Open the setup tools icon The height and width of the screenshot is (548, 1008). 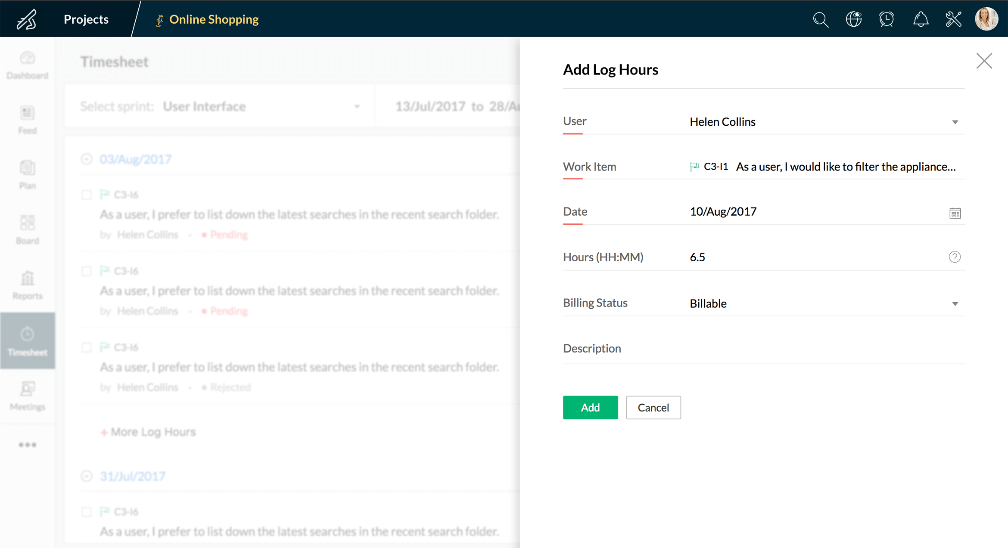953,19
